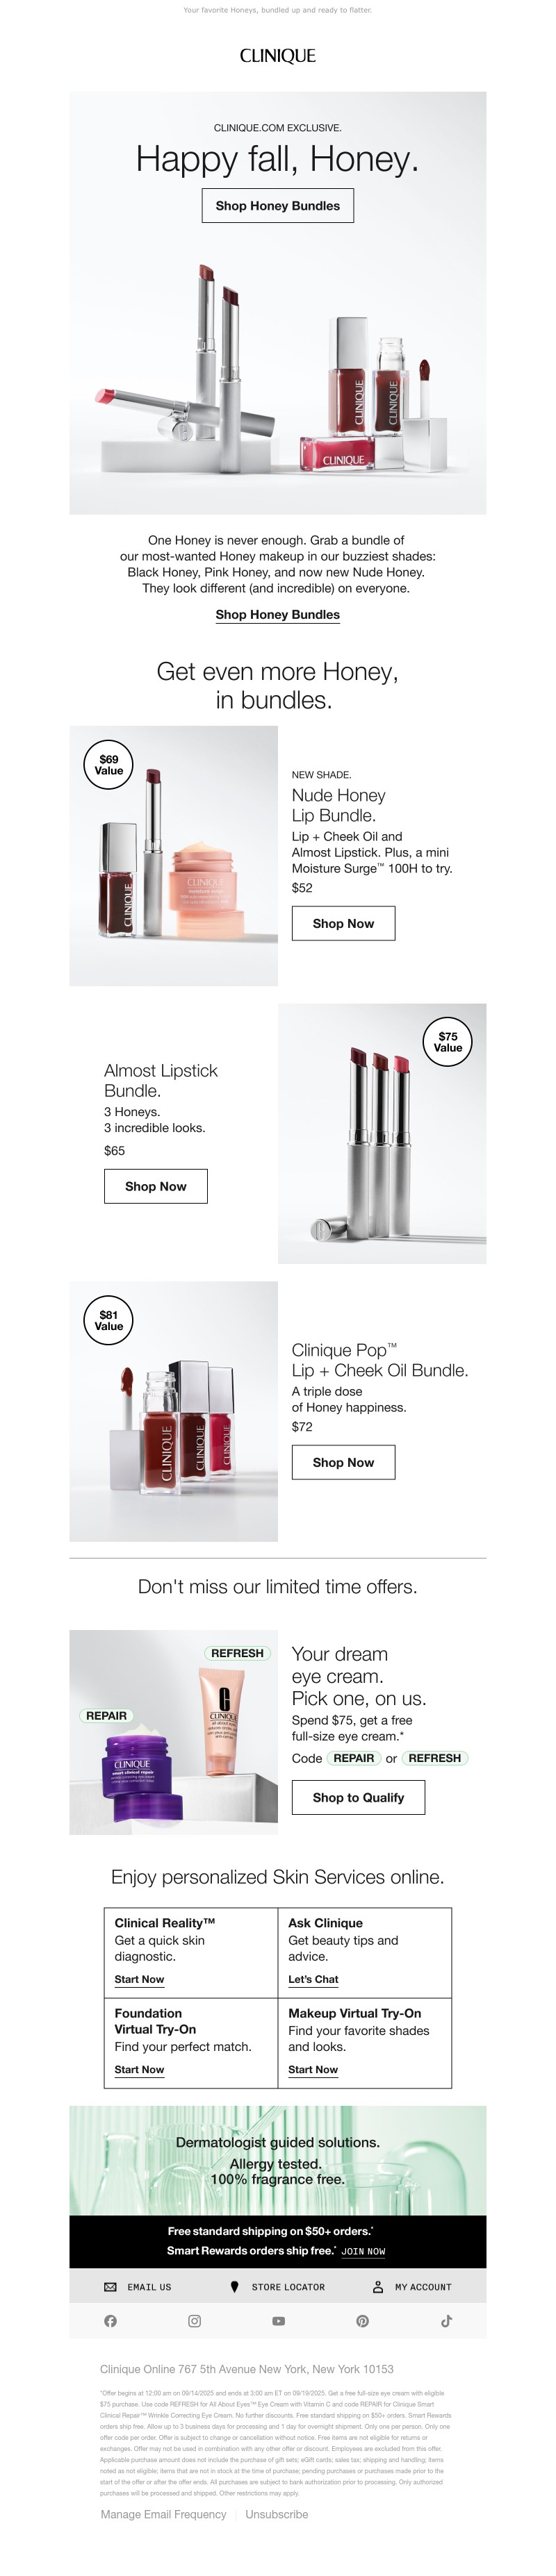Click the Email Us envelope icon

point(110,2287)
